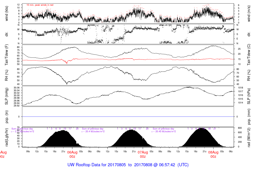Viewport: 256px width, 175px height.
Task: Click the '800' tick on the W/m^2 axis
Action: pos(240,128)
